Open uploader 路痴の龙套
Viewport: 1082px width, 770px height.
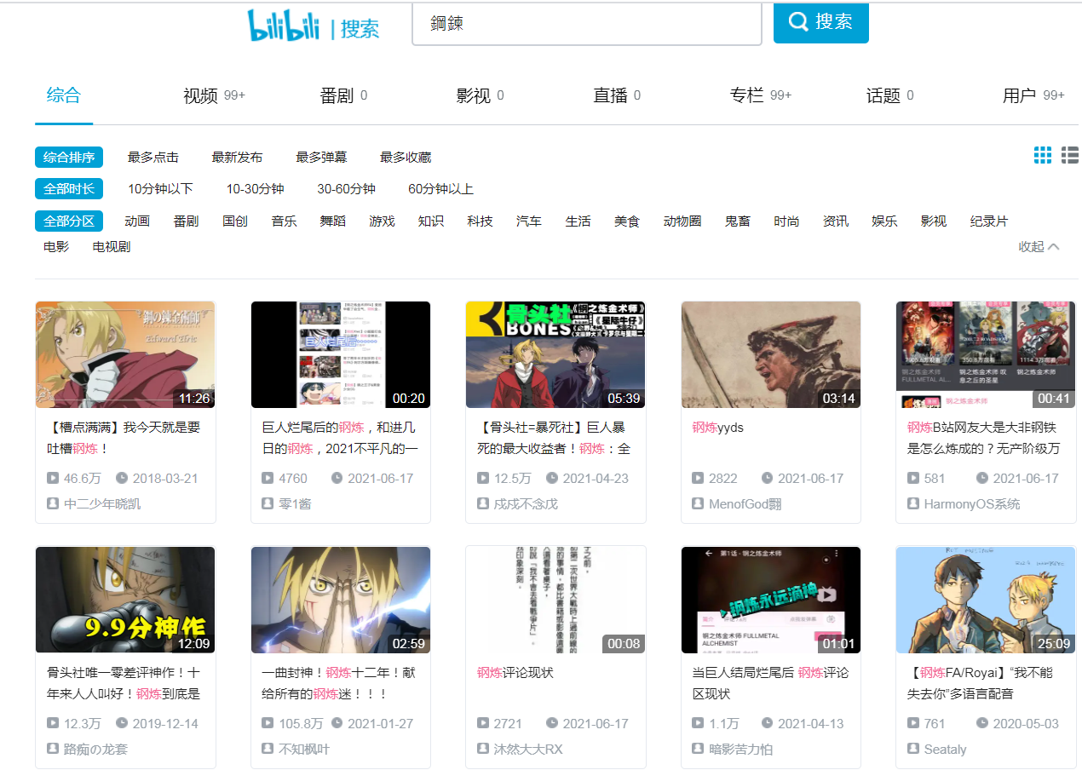tap(94, 750)
